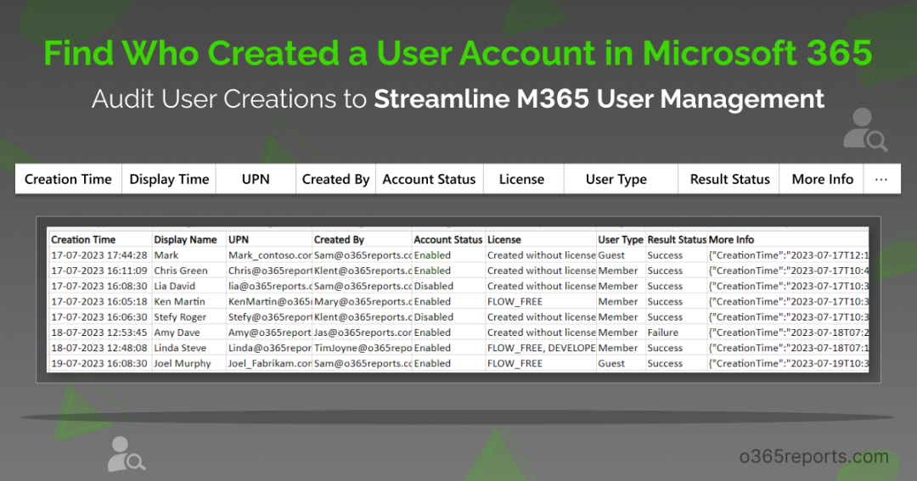Click 'Member' user type in Linda Steve row
The image size is (917, 481).
tap(617, 348)
